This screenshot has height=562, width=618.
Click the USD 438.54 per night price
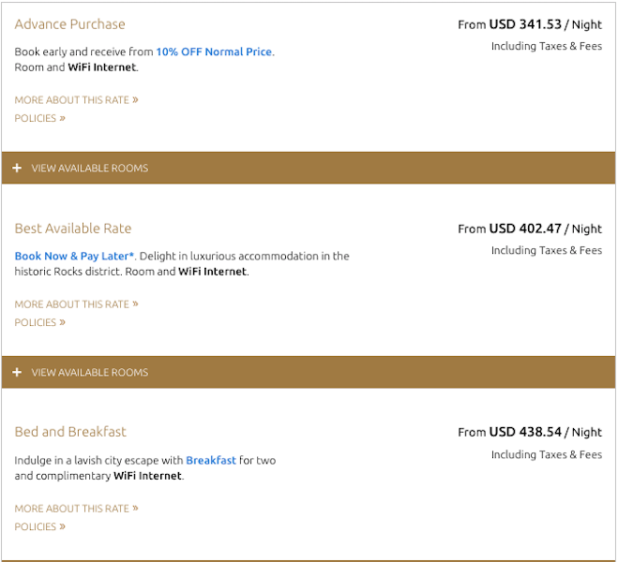click(530, 432)
